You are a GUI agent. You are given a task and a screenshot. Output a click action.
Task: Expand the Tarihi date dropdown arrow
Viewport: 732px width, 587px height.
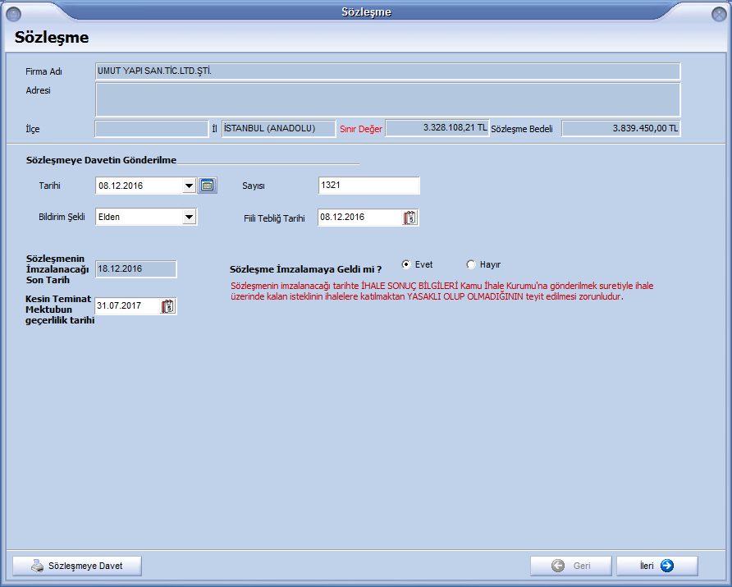tap(189, 186)
